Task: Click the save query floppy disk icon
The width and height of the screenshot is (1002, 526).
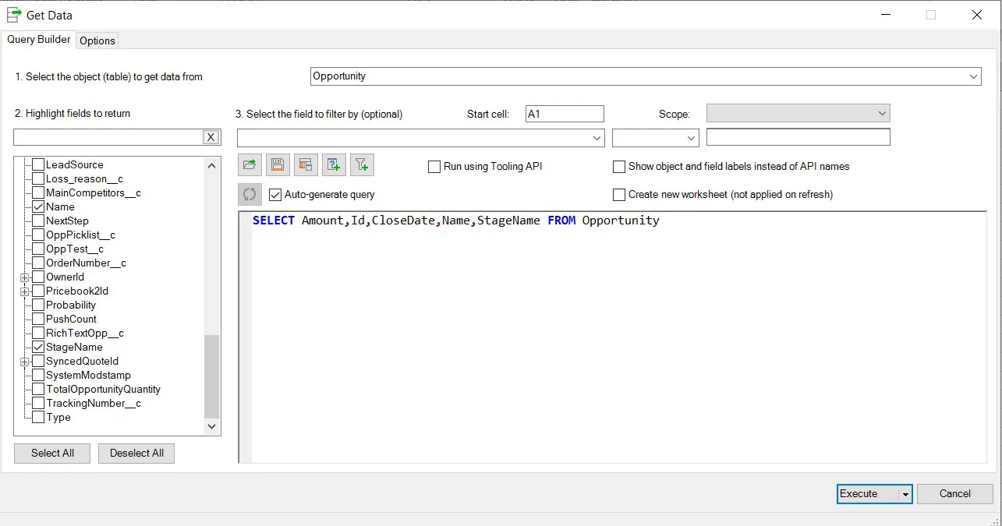Action: (x=278, y=164)
